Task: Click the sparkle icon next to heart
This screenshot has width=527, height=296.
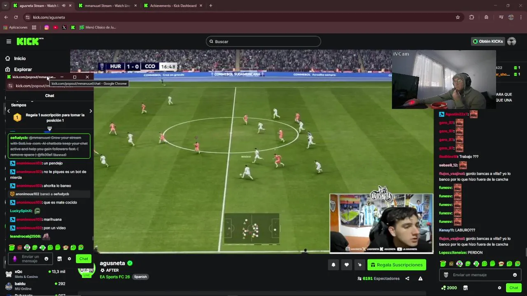Action: point(360,265)
